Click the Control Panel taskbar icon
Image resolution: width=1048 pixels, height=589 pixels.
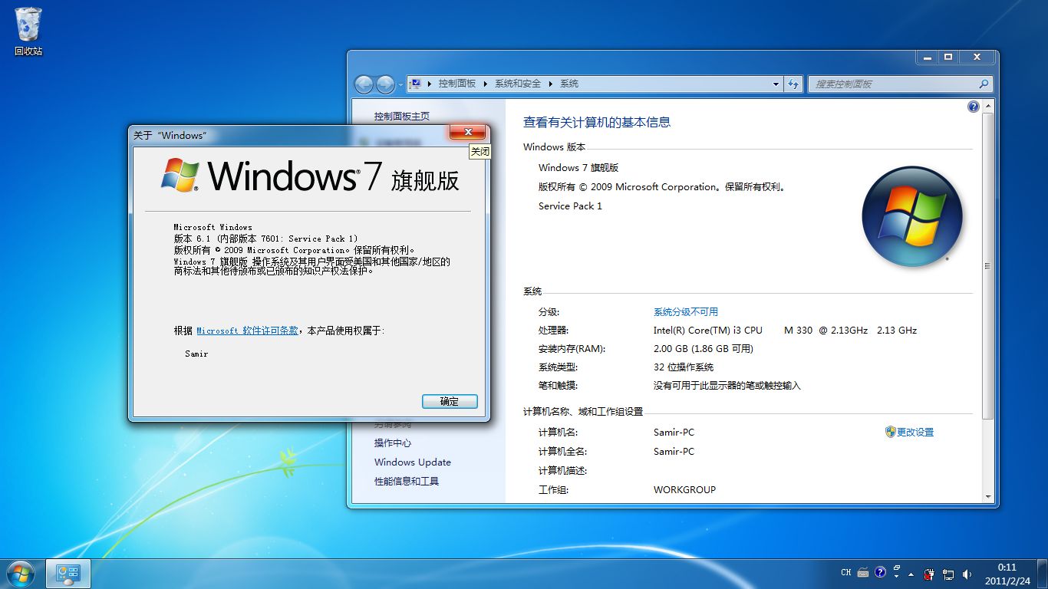coord(68,573)
